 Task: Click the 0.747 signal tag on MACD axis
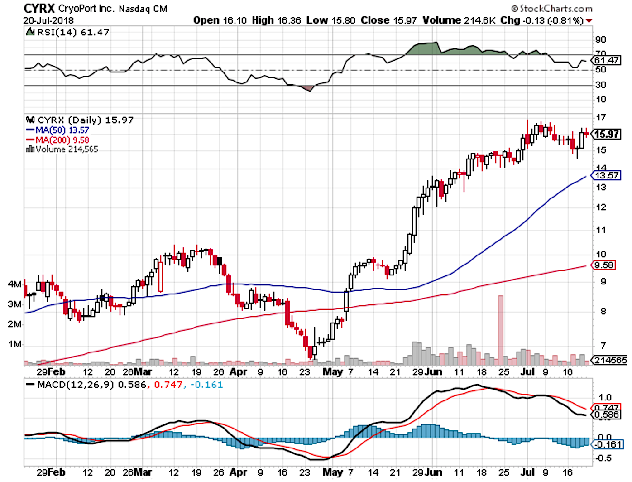pos(607,408)
